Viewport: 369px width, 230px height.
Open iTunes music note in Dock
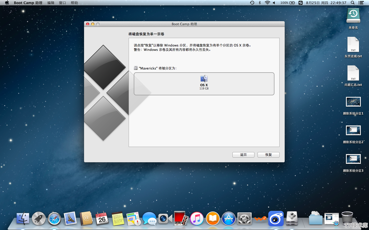(x=197, y=219)
